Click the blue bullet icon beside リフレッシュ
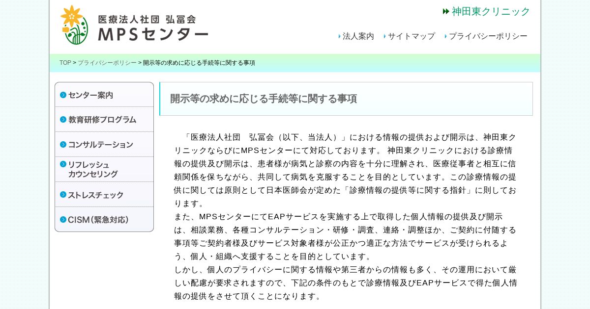This screenshot has width=590, height=309. coord(63,164)
